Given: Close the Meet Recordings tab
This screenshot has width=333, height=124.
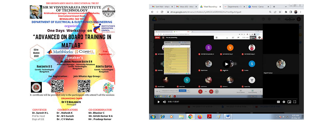Looking at the screenshot, I should (220, 6).
